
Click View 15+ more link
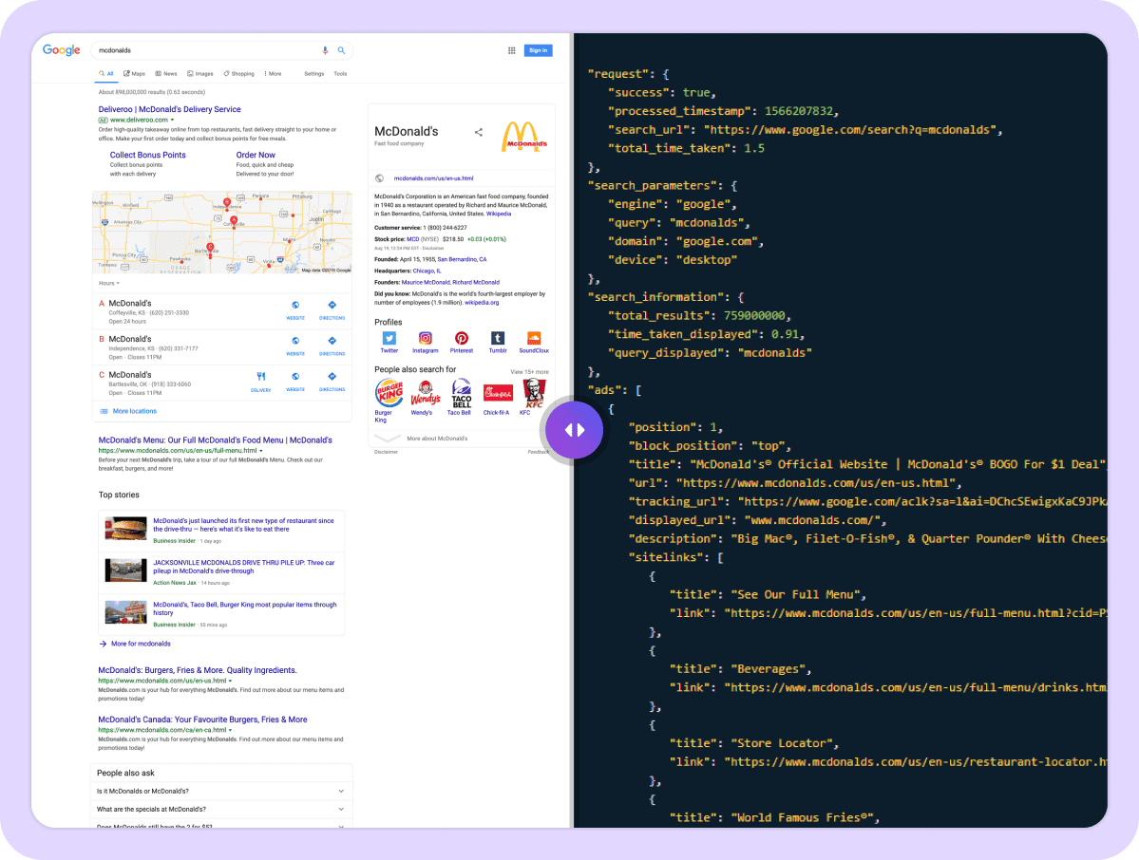click(529, 371)
